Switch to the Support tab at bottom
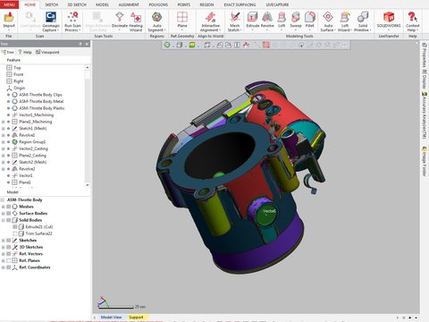The image size is (429, 322). click(x=136, y=318)
